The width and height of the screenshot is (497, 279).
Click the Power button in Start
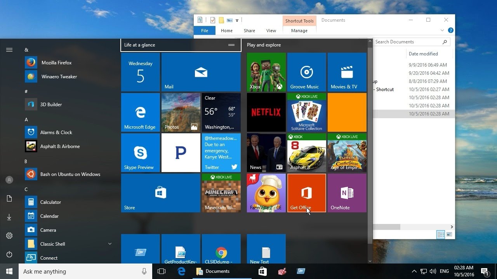coord(9,254)
